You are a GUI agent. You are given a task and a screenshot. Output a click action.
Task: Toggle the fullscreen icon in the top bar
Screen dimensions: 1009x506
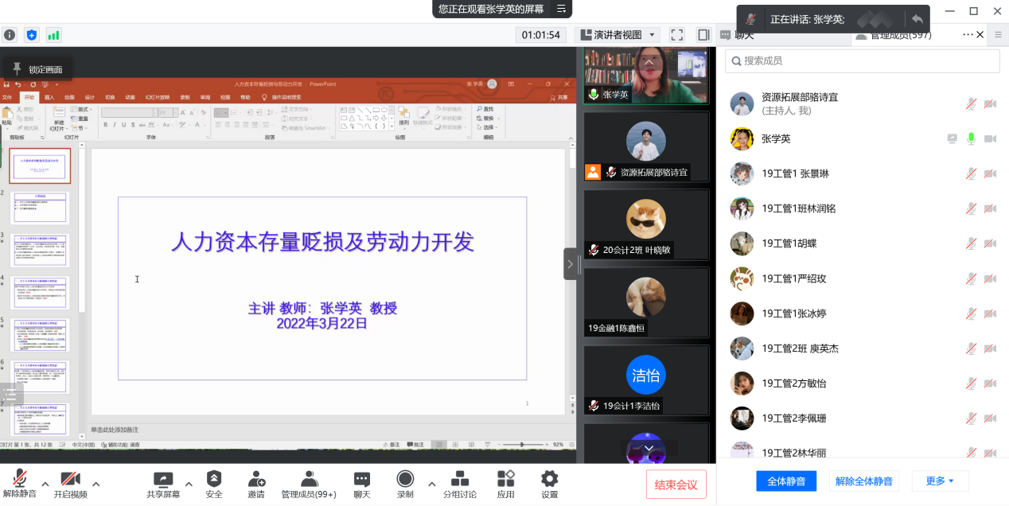coord(677,35)
